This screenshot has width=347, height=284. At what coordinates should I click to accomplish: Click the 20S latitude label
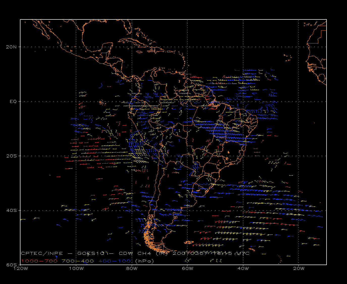pyautogui.click(x=12, y=156)
